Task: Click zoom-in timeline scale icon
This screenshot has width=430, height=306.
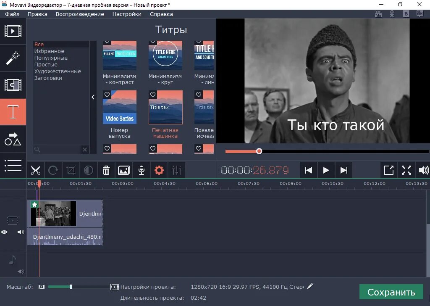Action: tap(114, 287)
